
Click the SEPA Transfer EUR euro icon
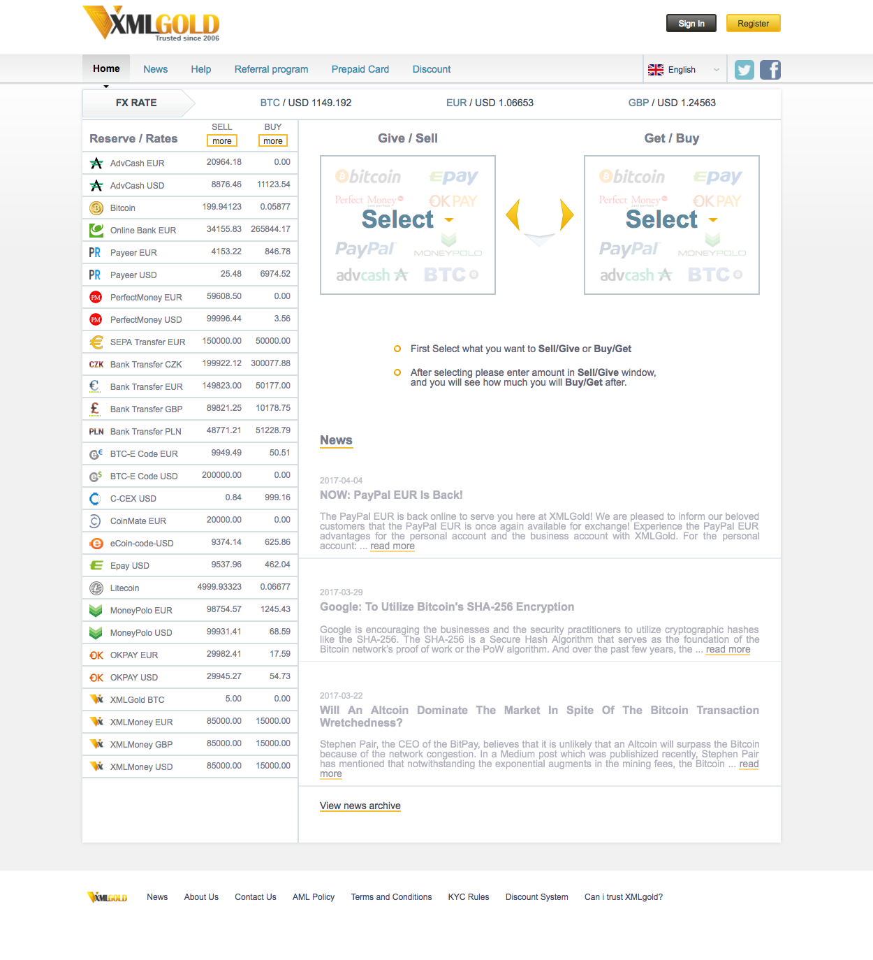tap(96, 342)
